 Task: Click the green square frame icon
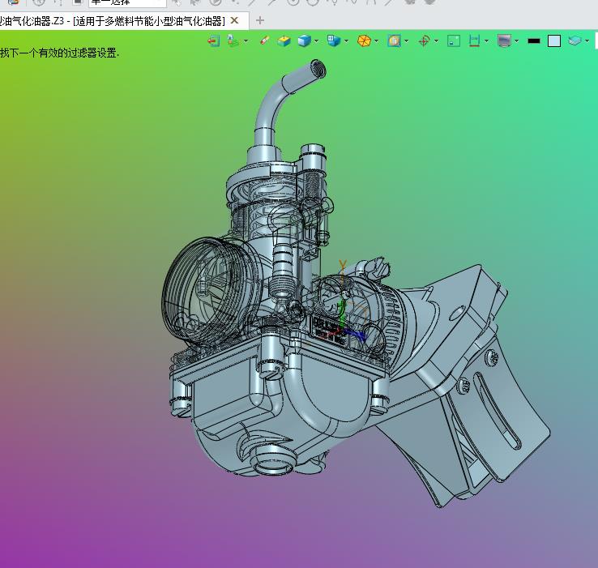coord(454,41)
